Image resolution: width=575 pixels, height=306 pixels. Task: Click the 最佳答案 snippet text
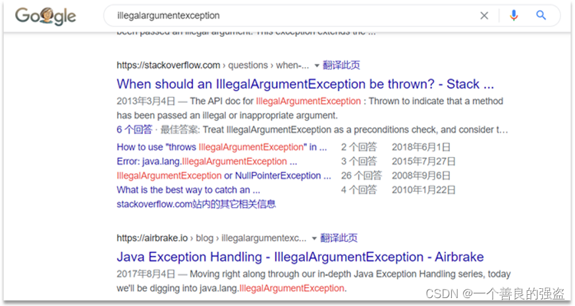tap(179, 129)
